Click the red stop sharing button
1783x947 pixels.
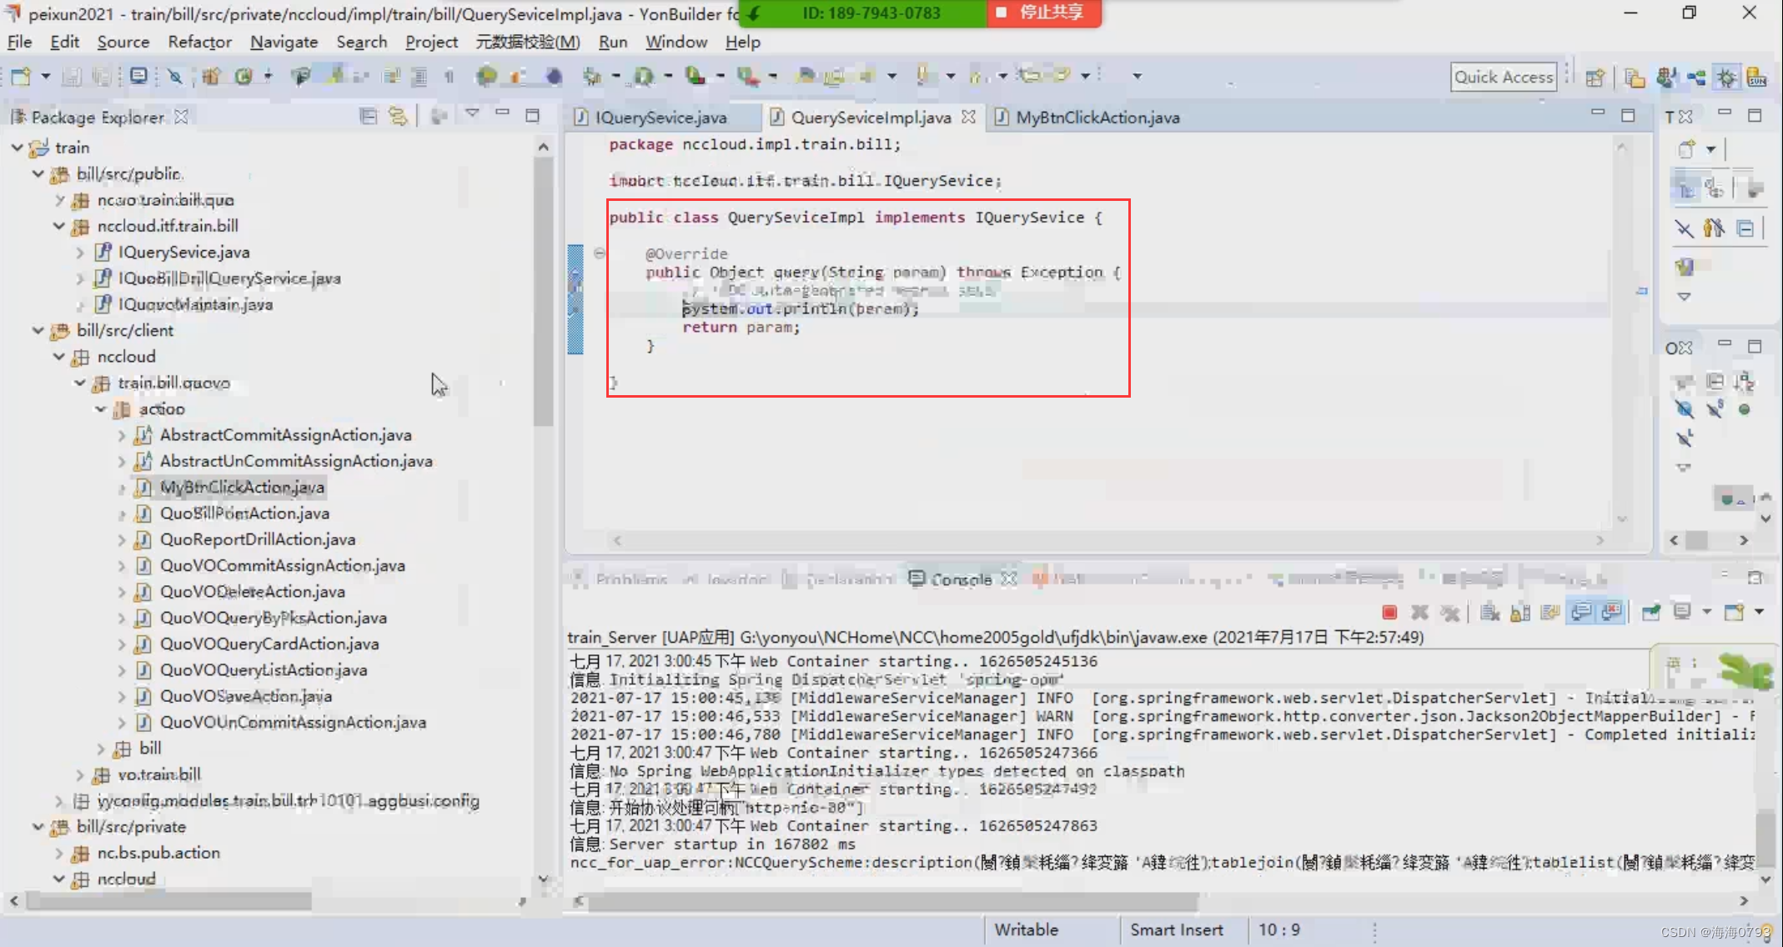coord(1042,13)
